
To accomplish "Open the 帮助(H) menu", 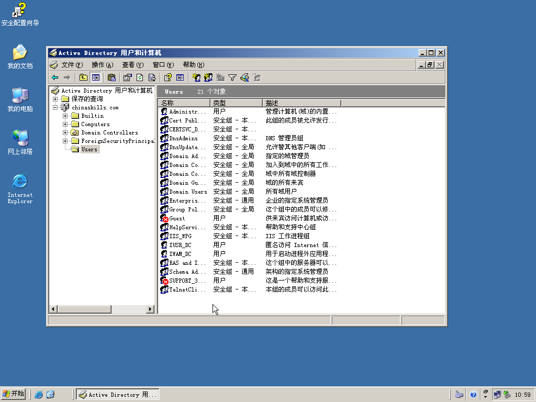I will [x=194, y=64].
